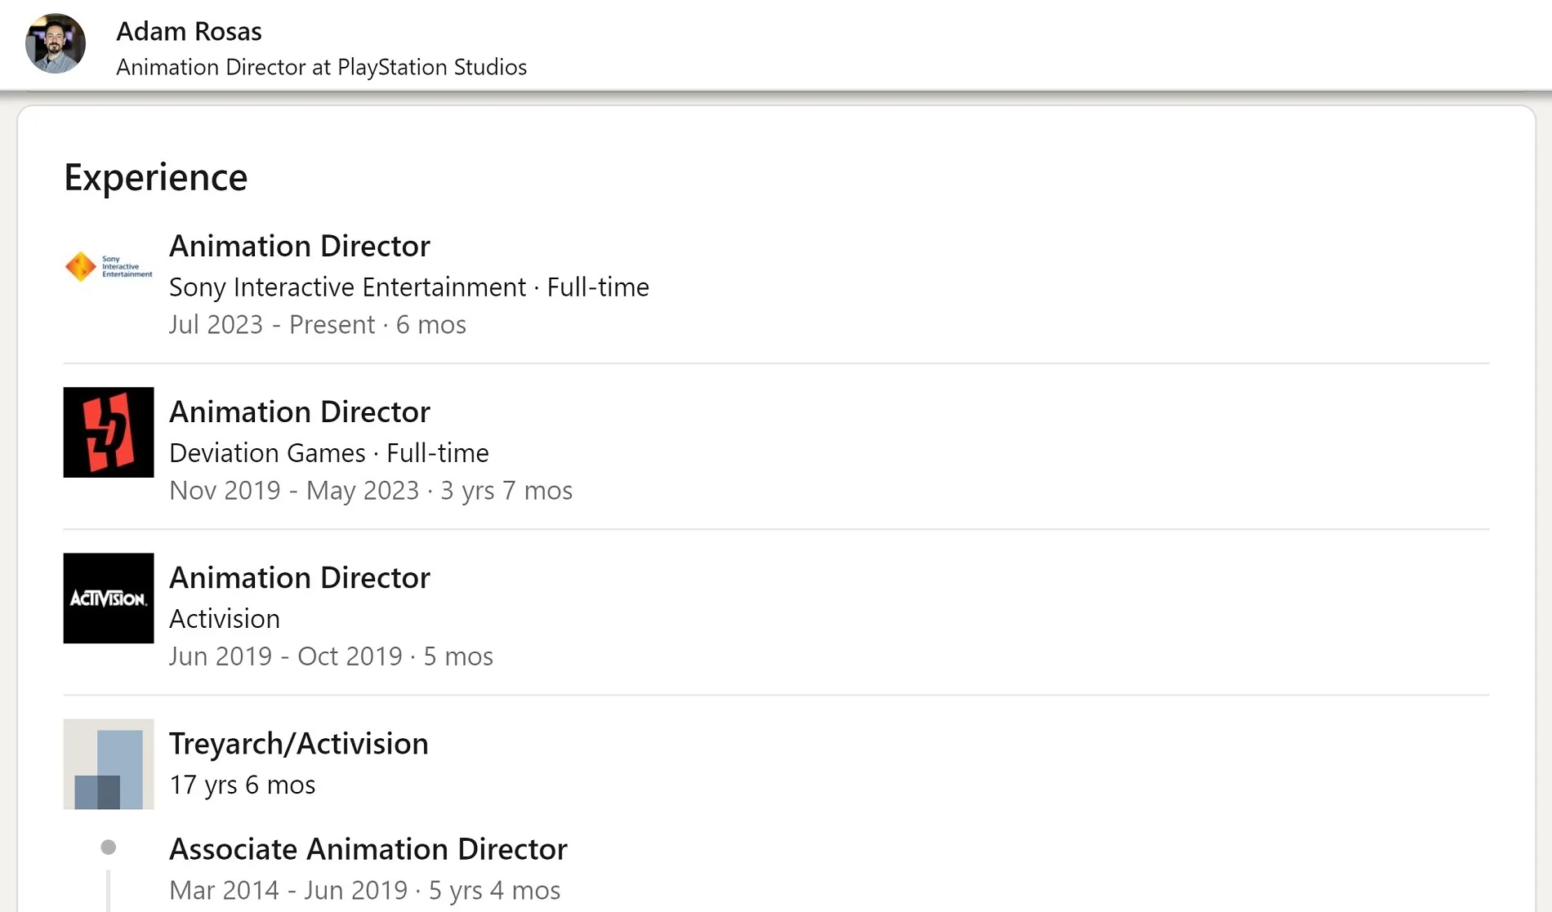This screenshot has height=912, width=1552.
Task: Open the Adam Rosas name link
Action: tap(189, 31)
